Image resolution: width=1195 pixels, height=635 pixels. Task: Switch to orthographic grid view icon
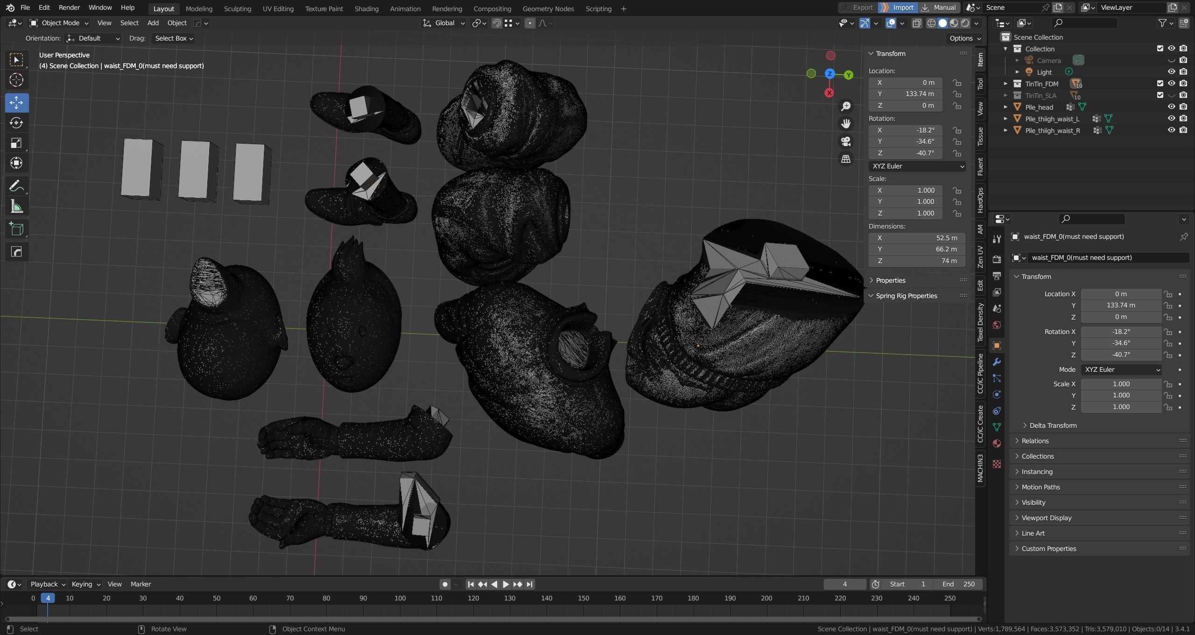coord(846,159)
